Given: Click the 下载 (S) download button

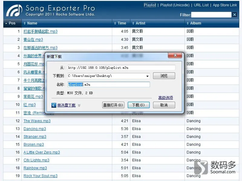Looking at the screenshot, I should 139,105.
